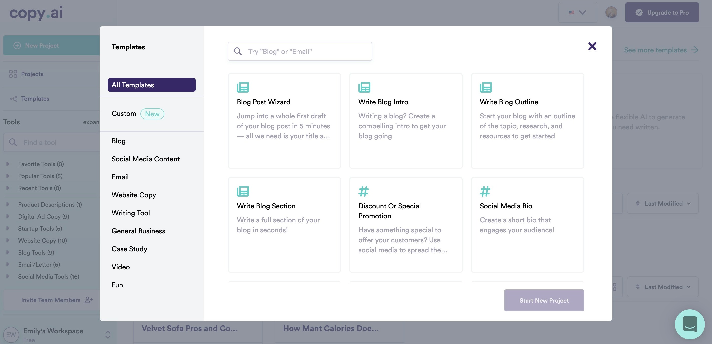712x344 pixels.
Task: Select the Fun template category
Action: click(x=117, y=285)
